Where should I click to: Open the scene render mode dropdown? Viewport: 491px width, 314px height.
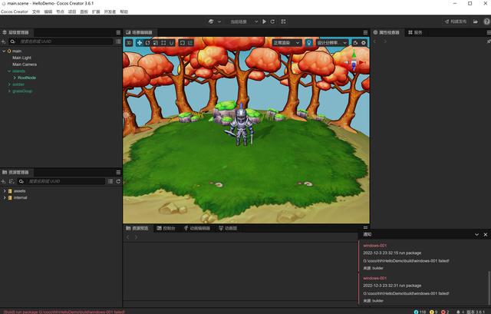pos(287,43)
